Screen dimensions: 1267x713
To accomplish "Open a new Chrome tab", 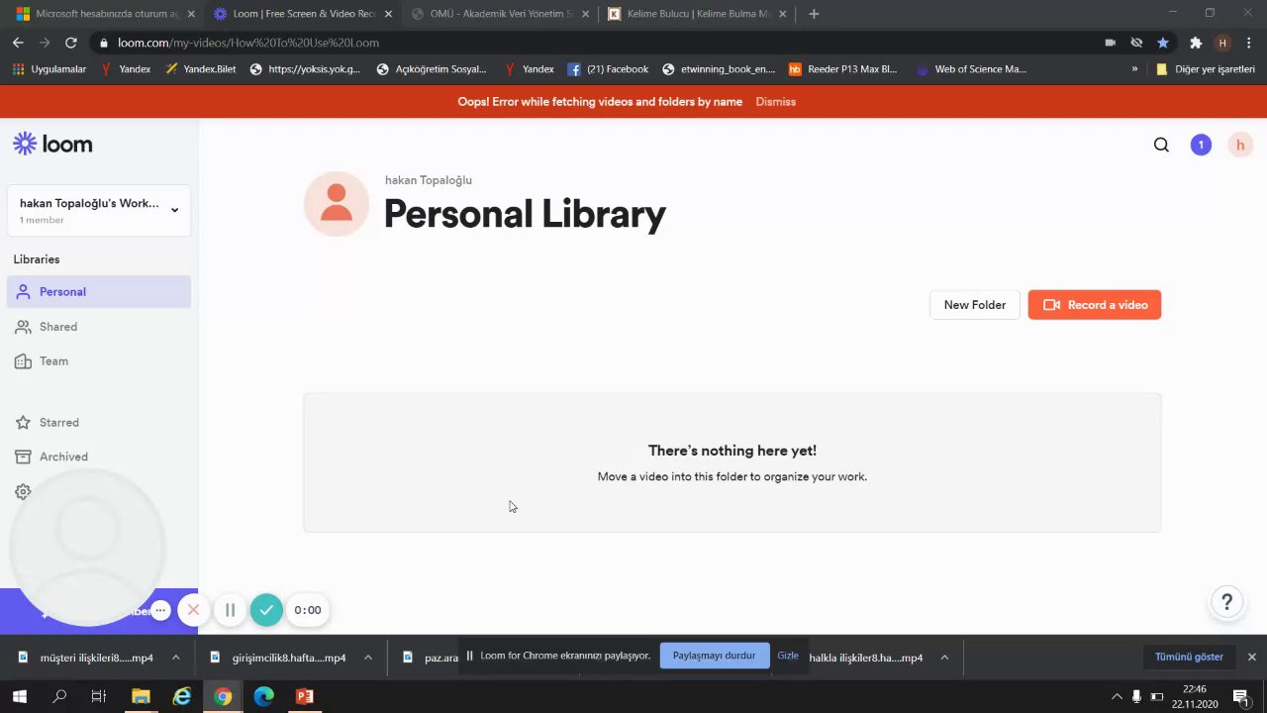I will (814, 14).
